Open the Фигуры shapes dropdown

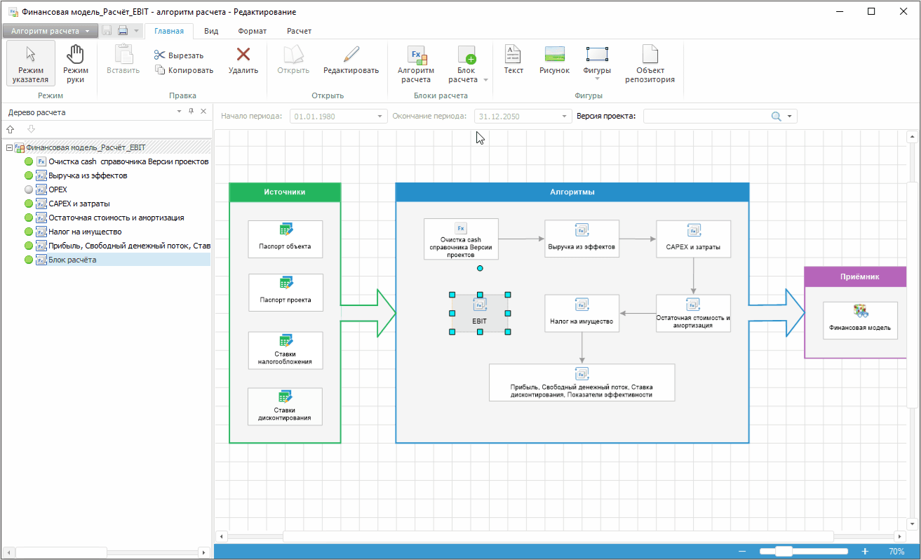pyautogui.click(x=596, y=78)
